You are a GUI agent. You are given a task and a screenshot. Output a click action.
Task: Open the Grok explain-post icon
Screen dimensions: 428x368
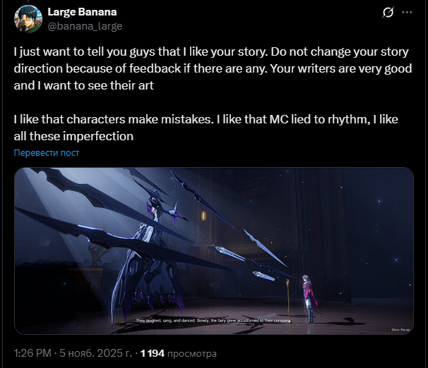click(x=388, y=12)
